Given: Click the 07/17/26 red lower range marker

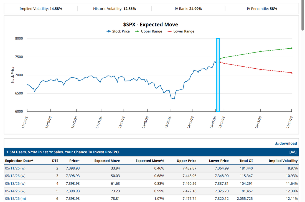Looking at the screenshot, I should [292, 73].
